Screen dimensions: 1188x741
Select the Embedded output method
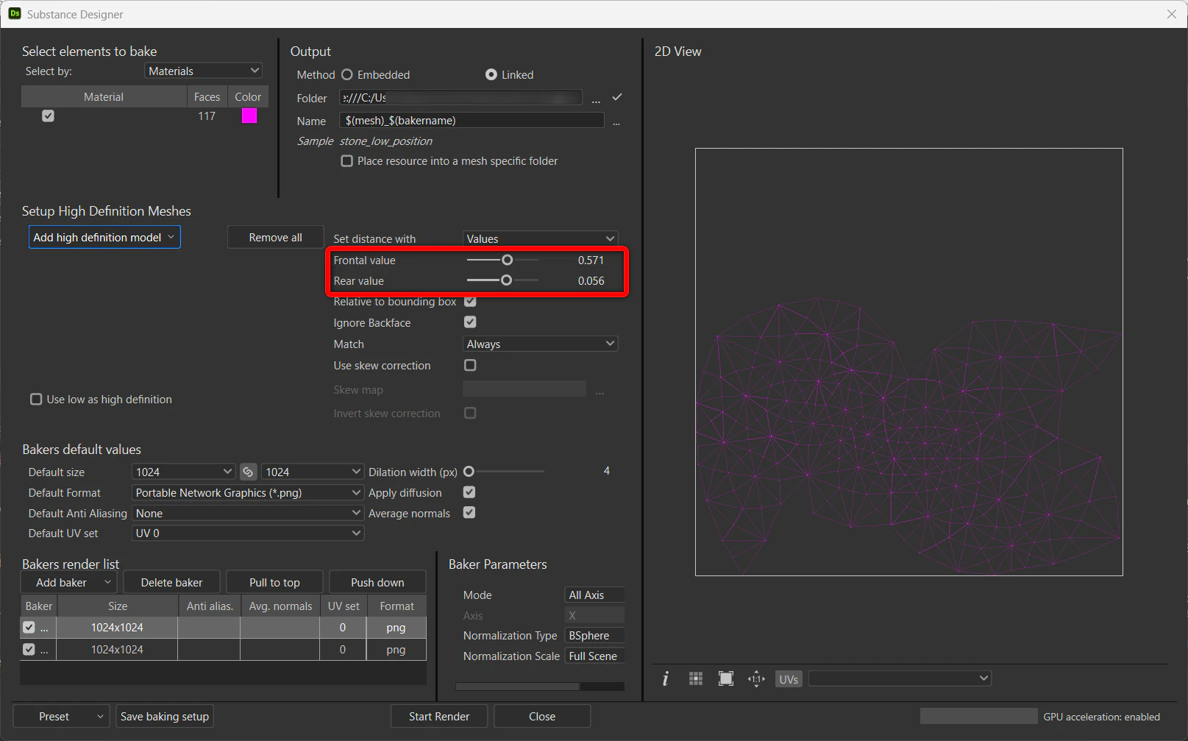pos(347,75)
